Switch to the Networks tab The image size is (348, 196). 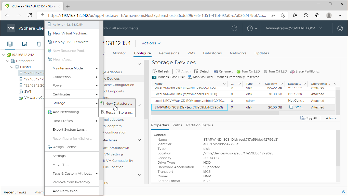pyautogui.click(x=238, y=53)
